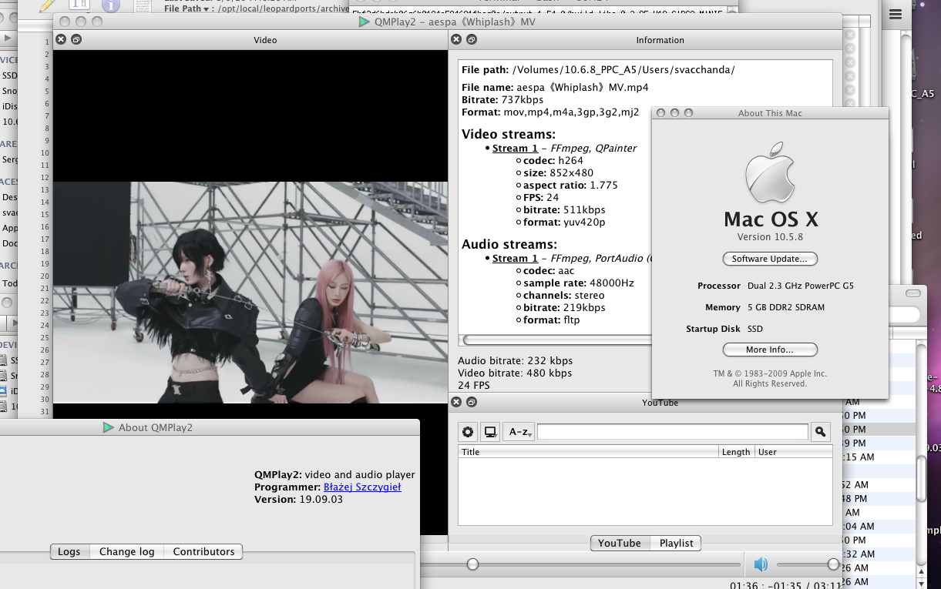Click the File name aespa Whiplash MV.mp4 line
The height and width of the screenshot is (589, 941).
pyautogui.click(x=555, y=88)
